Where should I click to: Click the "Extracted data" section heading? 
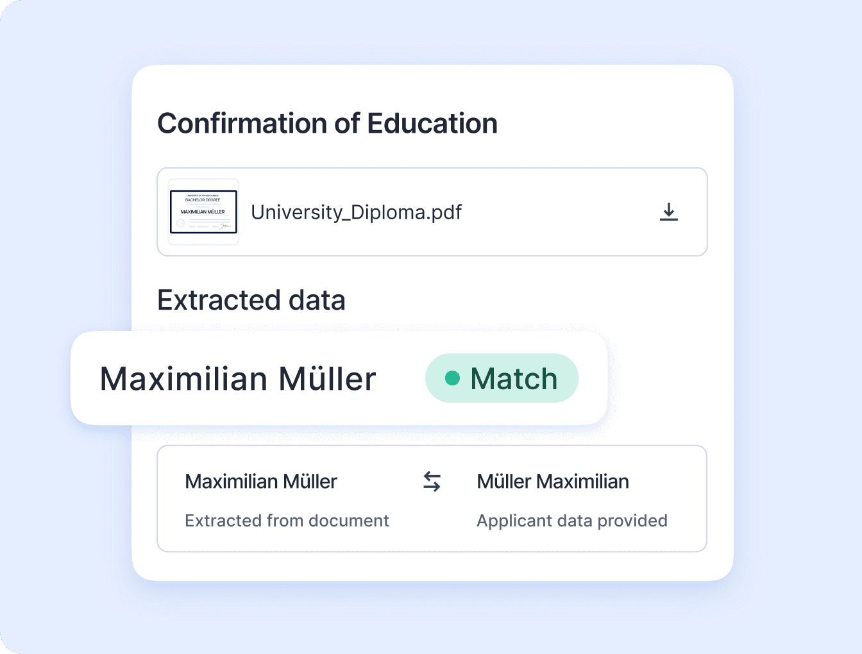point(251,300)
